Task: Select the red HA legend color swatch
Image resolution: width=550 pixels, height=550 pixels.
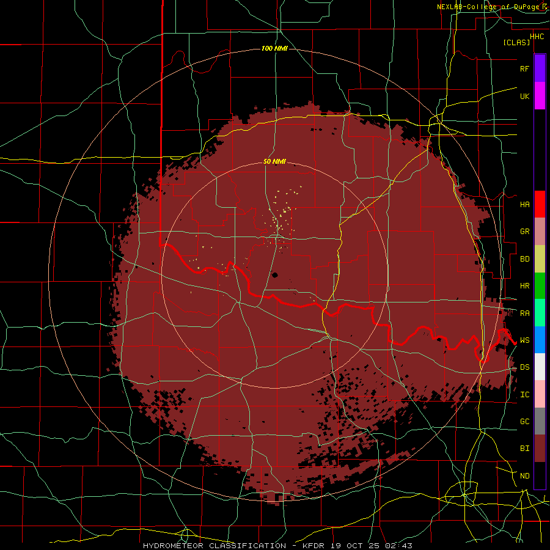Action: tap(540, 204)
